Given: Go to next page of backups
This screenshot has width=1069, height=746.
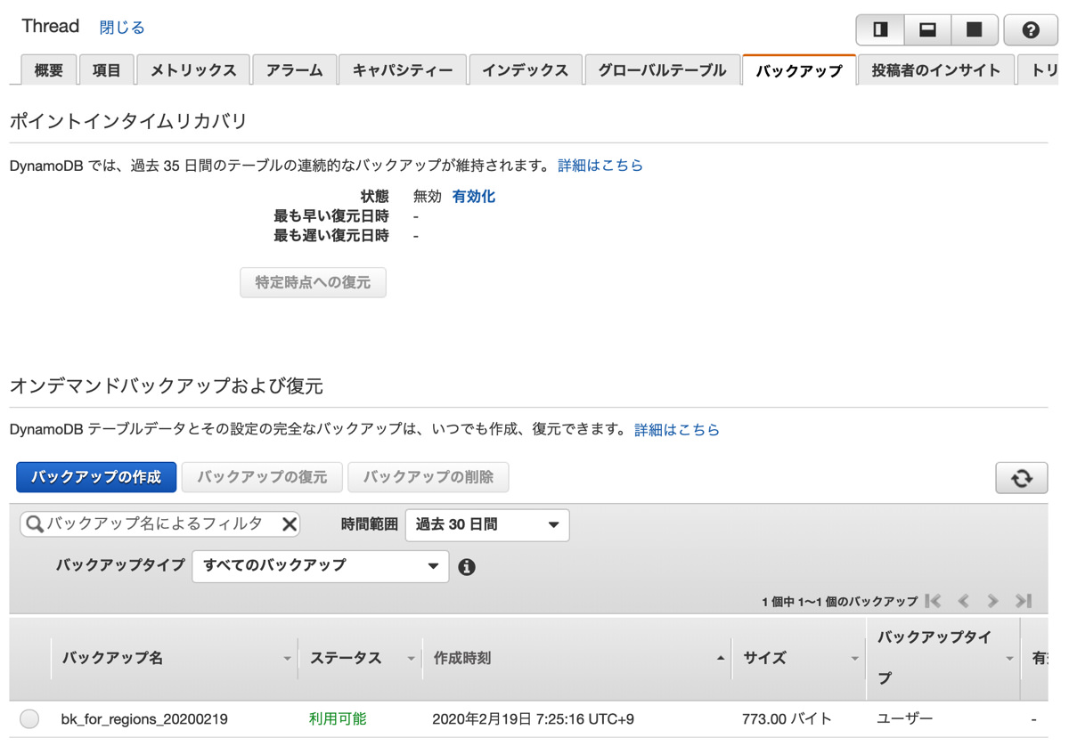Looking at the screenshot, I should tap(992, 601).
